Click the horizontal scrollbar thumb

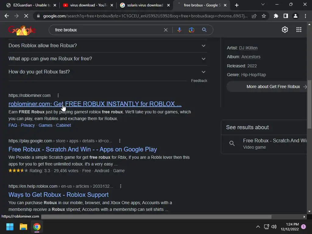(156, 217)
